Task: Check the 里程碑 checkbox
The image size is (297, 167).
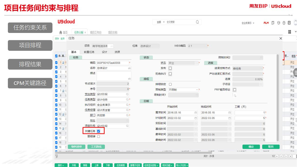Action: (99, 136)
